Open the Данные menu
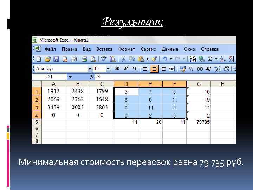The width and height of the screenshot is (253, 190). (x=170, y=49)
